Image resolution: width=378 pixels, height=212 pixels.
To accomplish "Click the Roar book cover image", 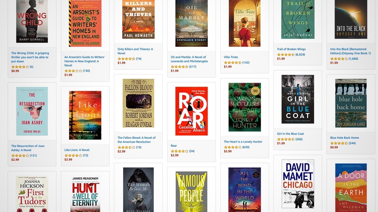I will [191, 111].
